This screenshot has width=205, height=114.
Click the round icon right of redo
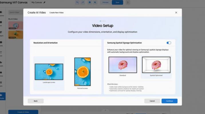90,2
